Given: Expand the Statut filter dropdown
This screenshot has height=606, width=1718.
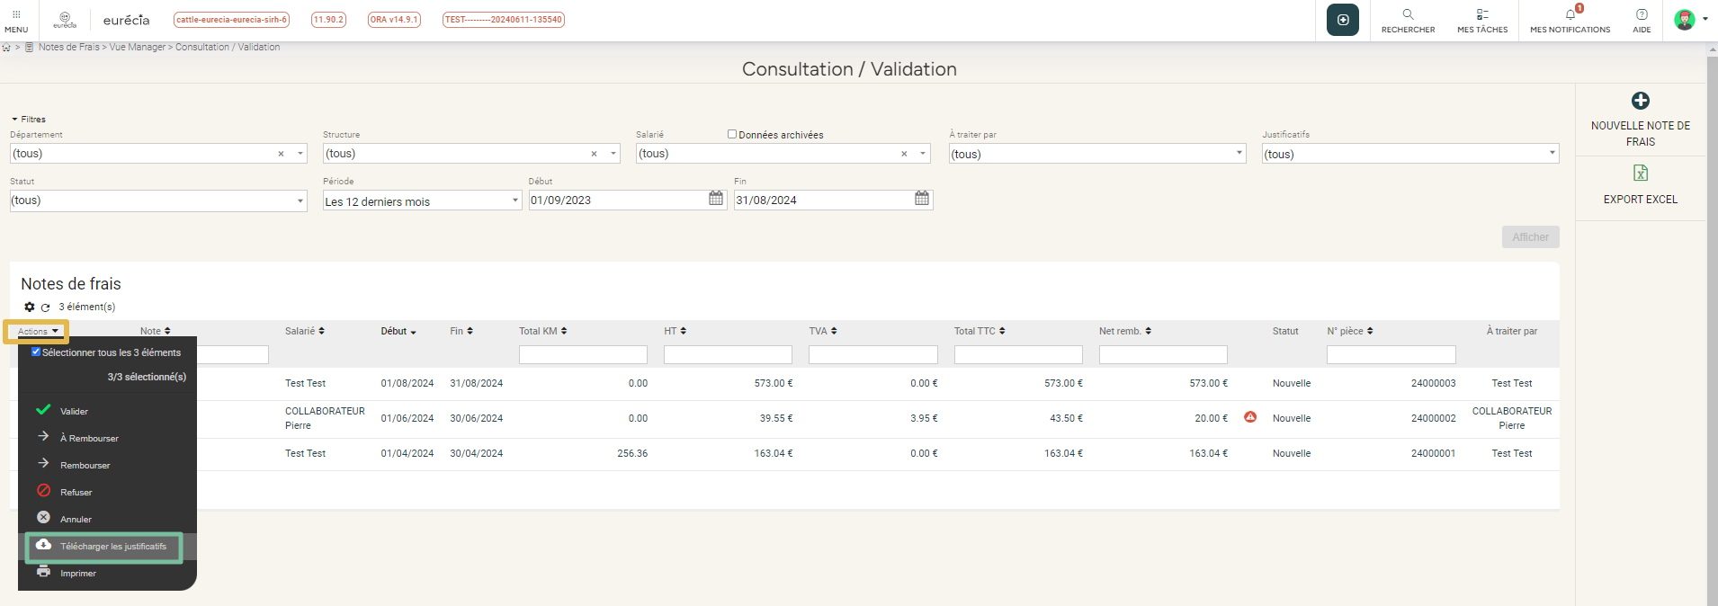Looking at the screenshot, I should (300, 201).
